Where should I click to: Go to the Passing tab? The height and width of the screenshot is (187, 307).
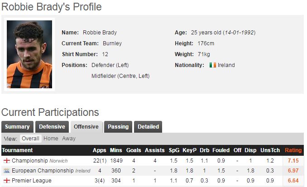click(x=118, y=127)
